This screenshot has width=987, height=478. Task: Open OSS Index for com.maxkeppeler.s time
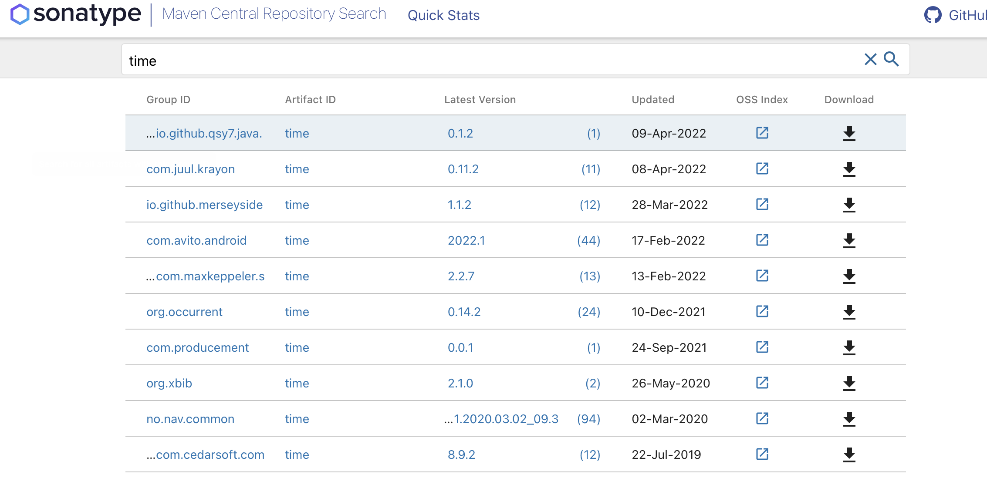click(x=762, y=276)
